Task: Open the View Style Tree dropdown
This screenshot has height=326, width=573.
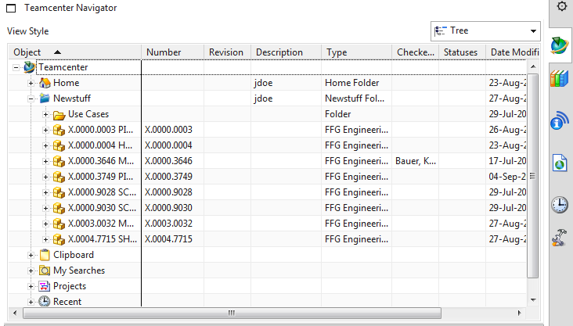Action: pyautogui.click(x=485, y=31)
